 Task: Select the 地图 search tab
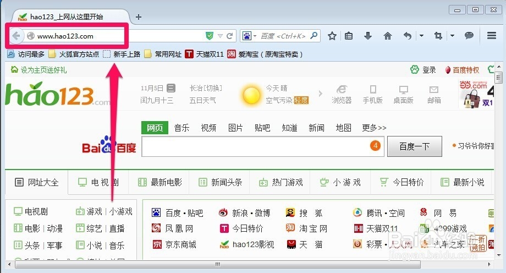(x=343, y=128)
